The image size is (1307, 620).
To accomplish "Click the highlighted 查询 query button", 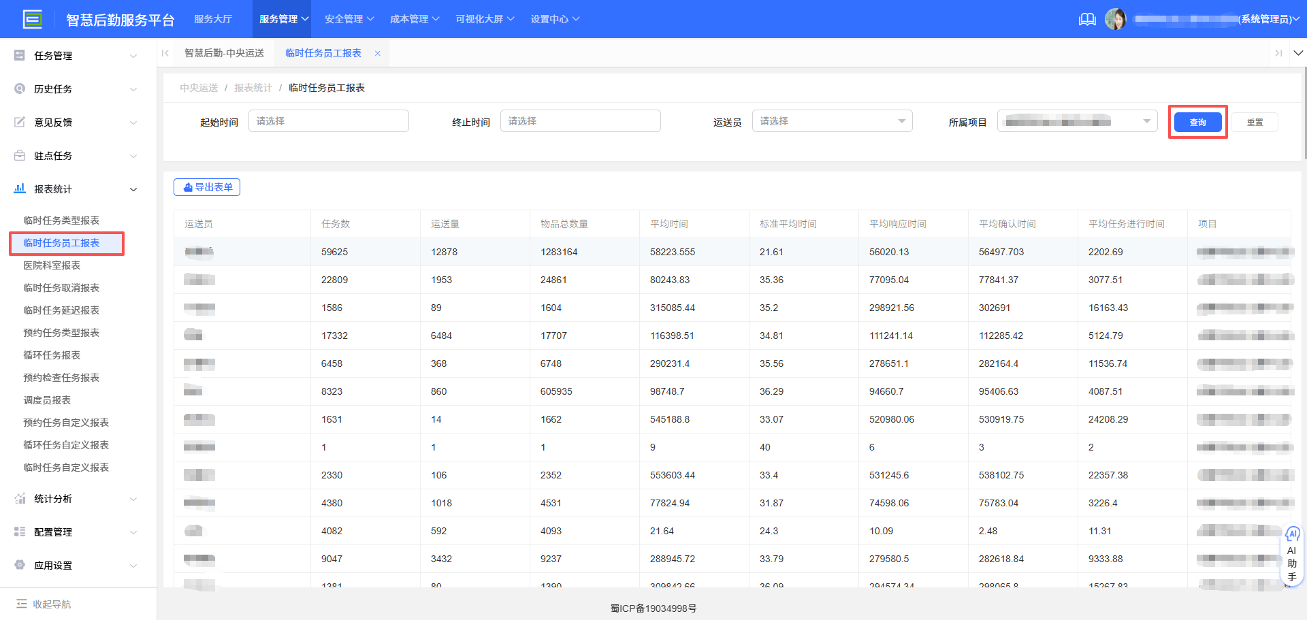I will point(1197,122).
